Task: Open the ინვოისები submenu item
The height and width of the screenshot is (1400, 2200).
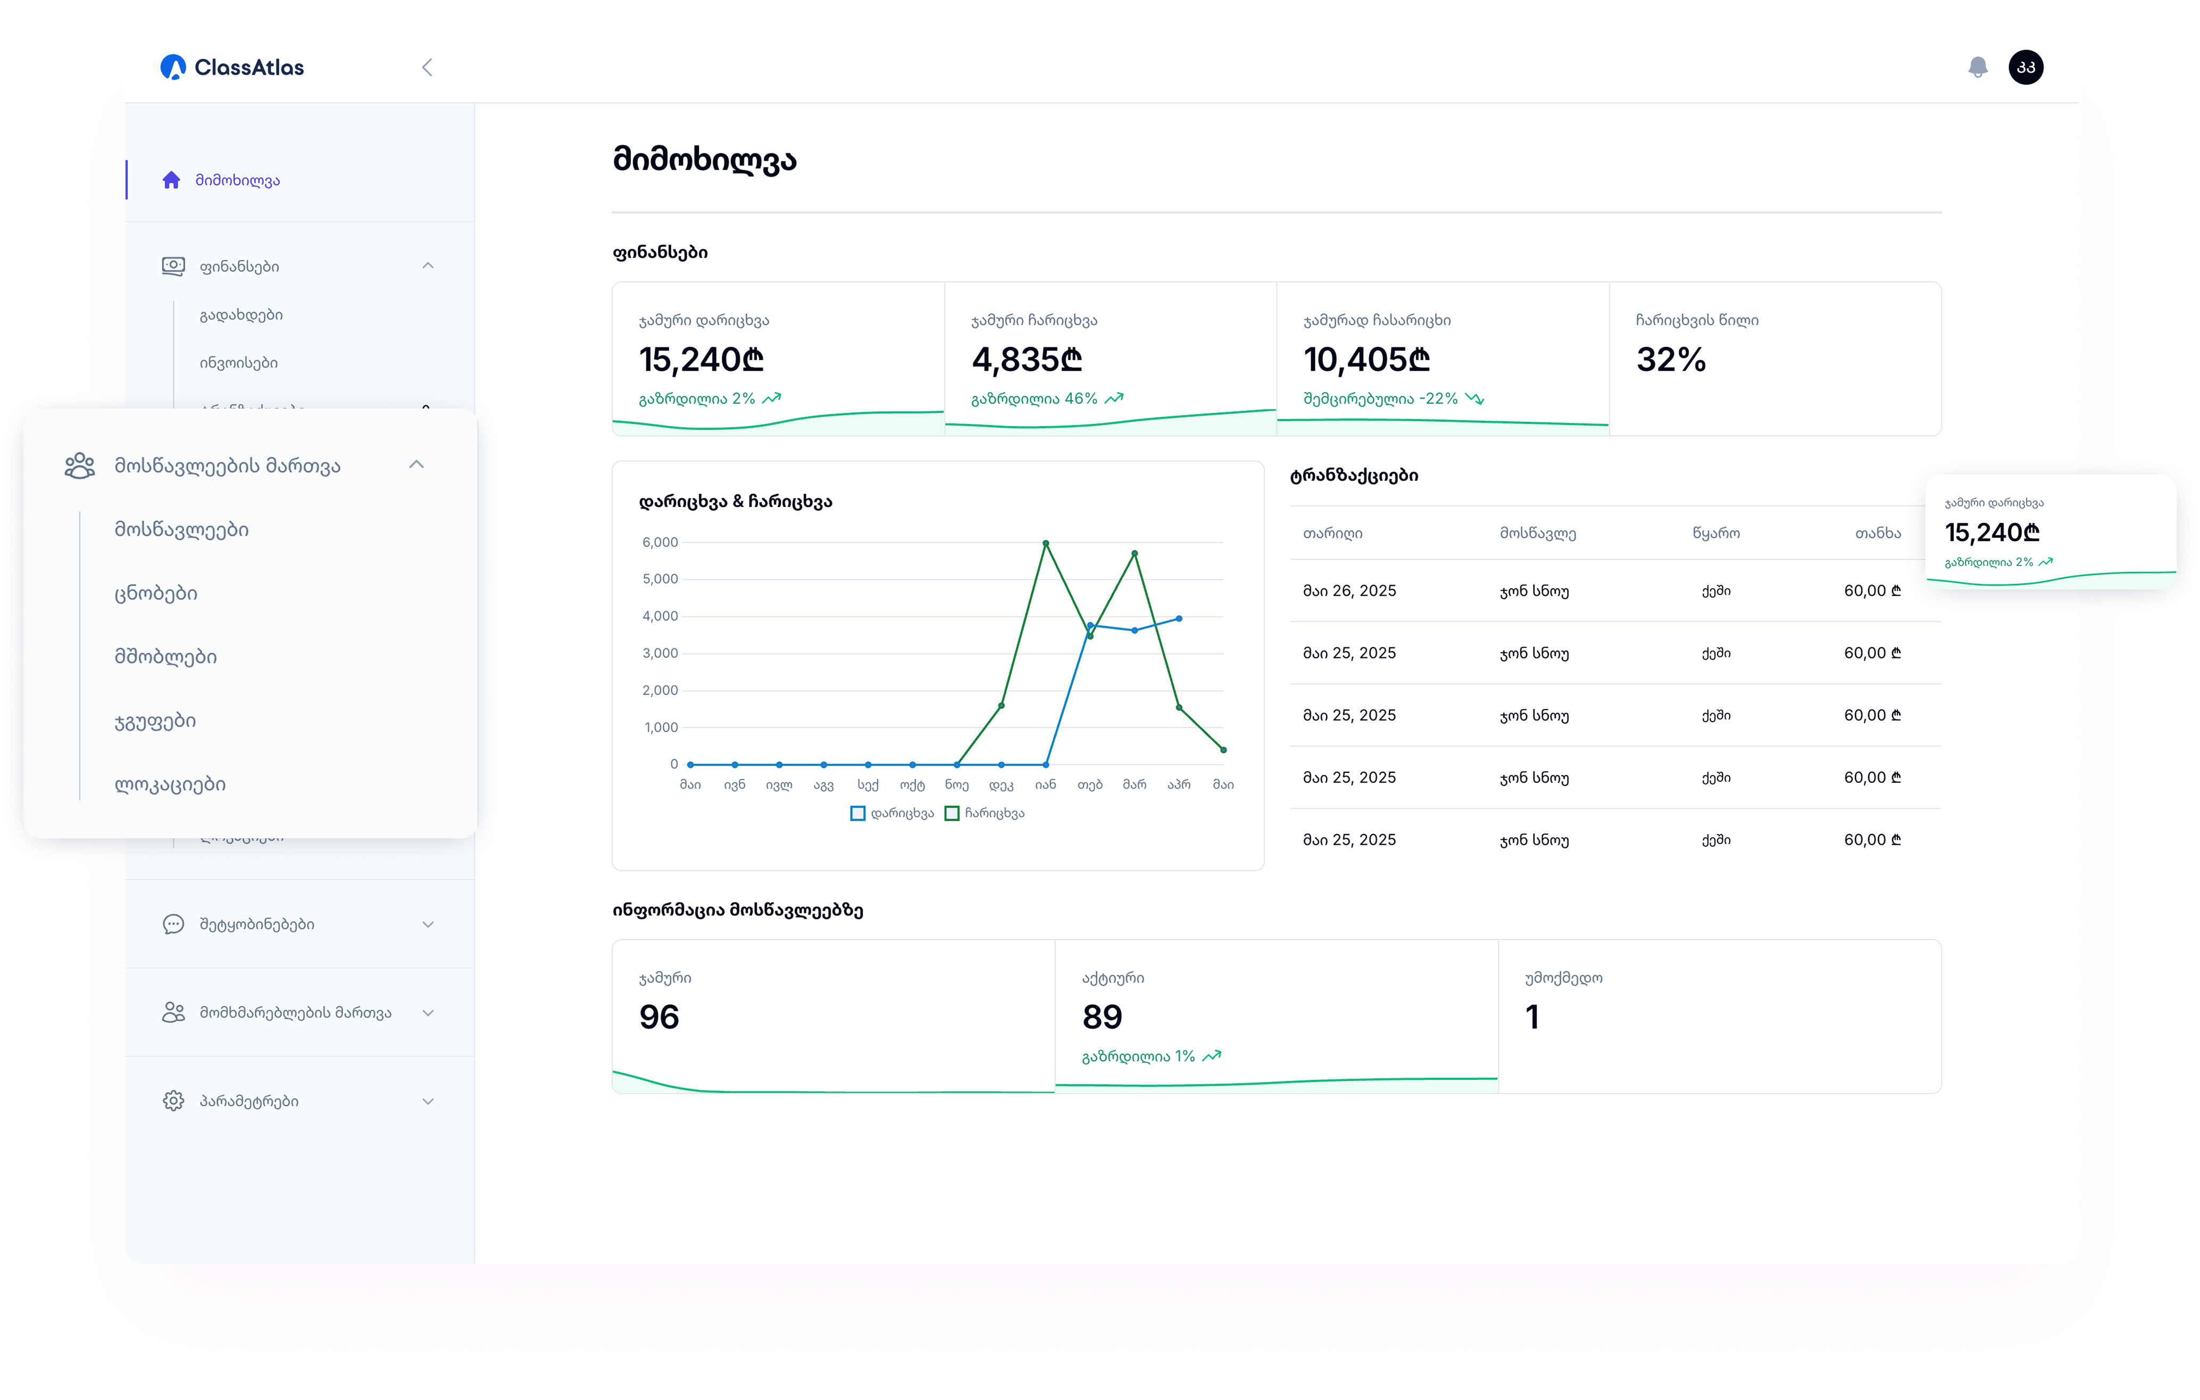Action: 238,363
